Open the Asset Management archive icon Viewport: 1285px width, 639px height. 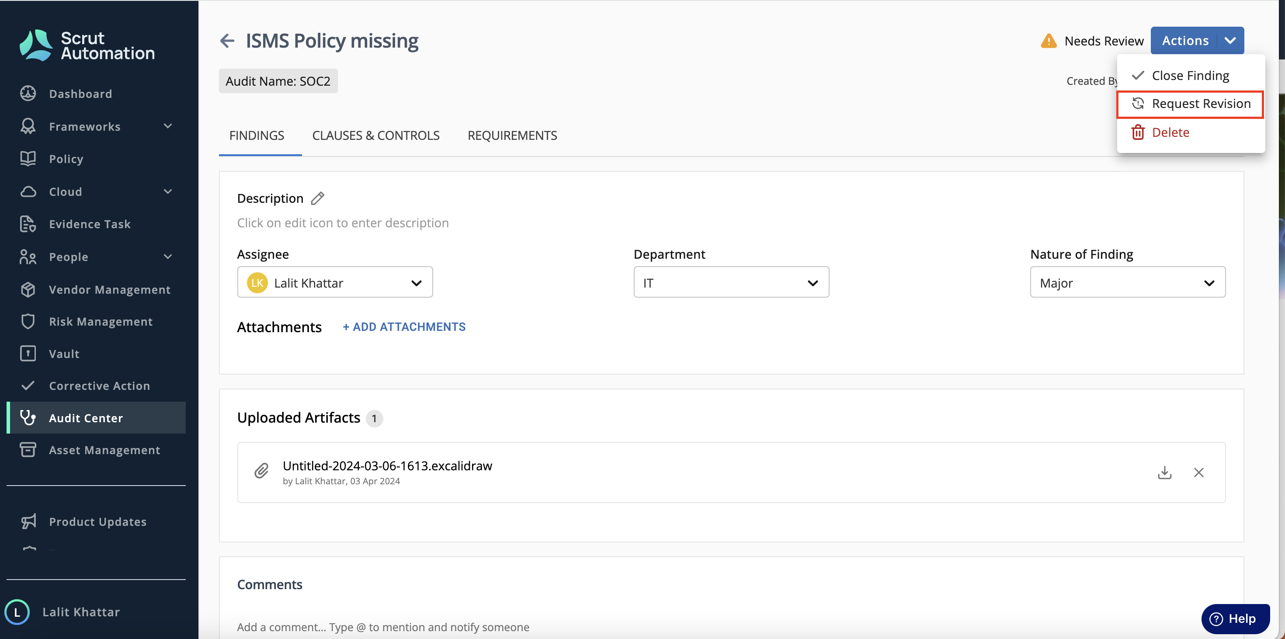point(28,450)
